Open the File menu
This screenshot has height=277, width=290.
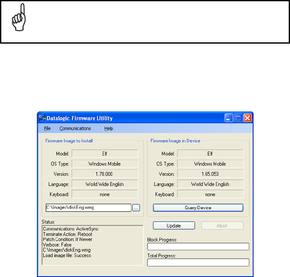tap(47, 128)
